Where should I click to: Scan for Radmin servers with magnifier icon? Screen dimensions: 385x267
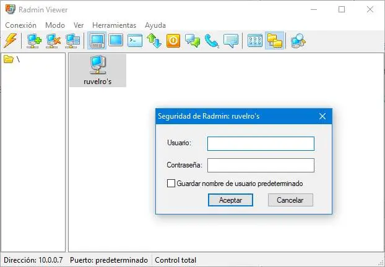298,40
